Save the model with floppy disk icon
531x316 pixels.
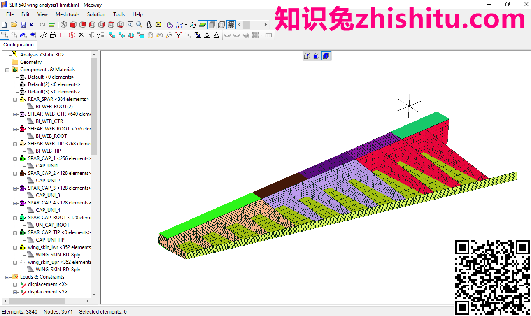pos(23,25)
